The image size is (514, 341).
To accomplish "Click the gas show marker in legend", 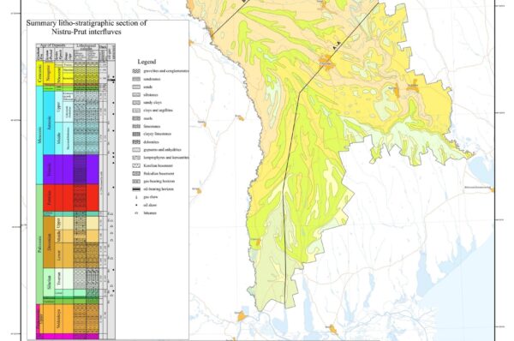I will [136, 197].
